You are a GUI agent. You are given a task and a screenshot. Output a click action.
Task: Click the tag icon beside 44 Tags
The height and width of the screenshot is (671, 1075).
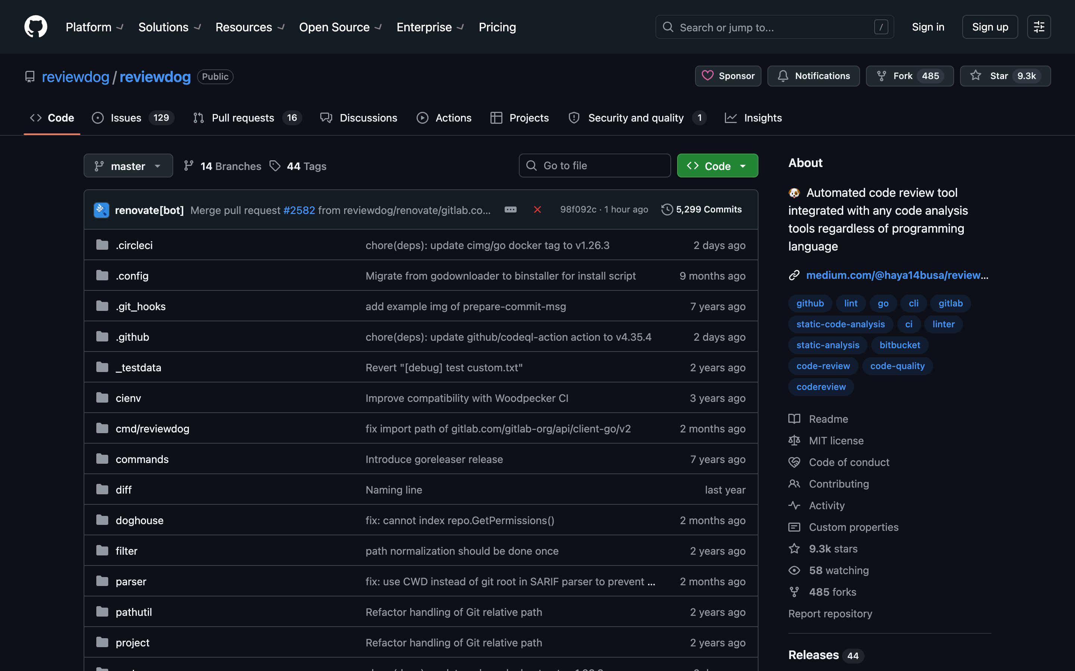[275, 166]
